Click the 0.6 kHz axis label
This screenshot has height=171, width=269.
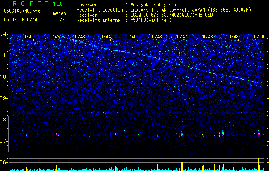[x=3, y=162]
